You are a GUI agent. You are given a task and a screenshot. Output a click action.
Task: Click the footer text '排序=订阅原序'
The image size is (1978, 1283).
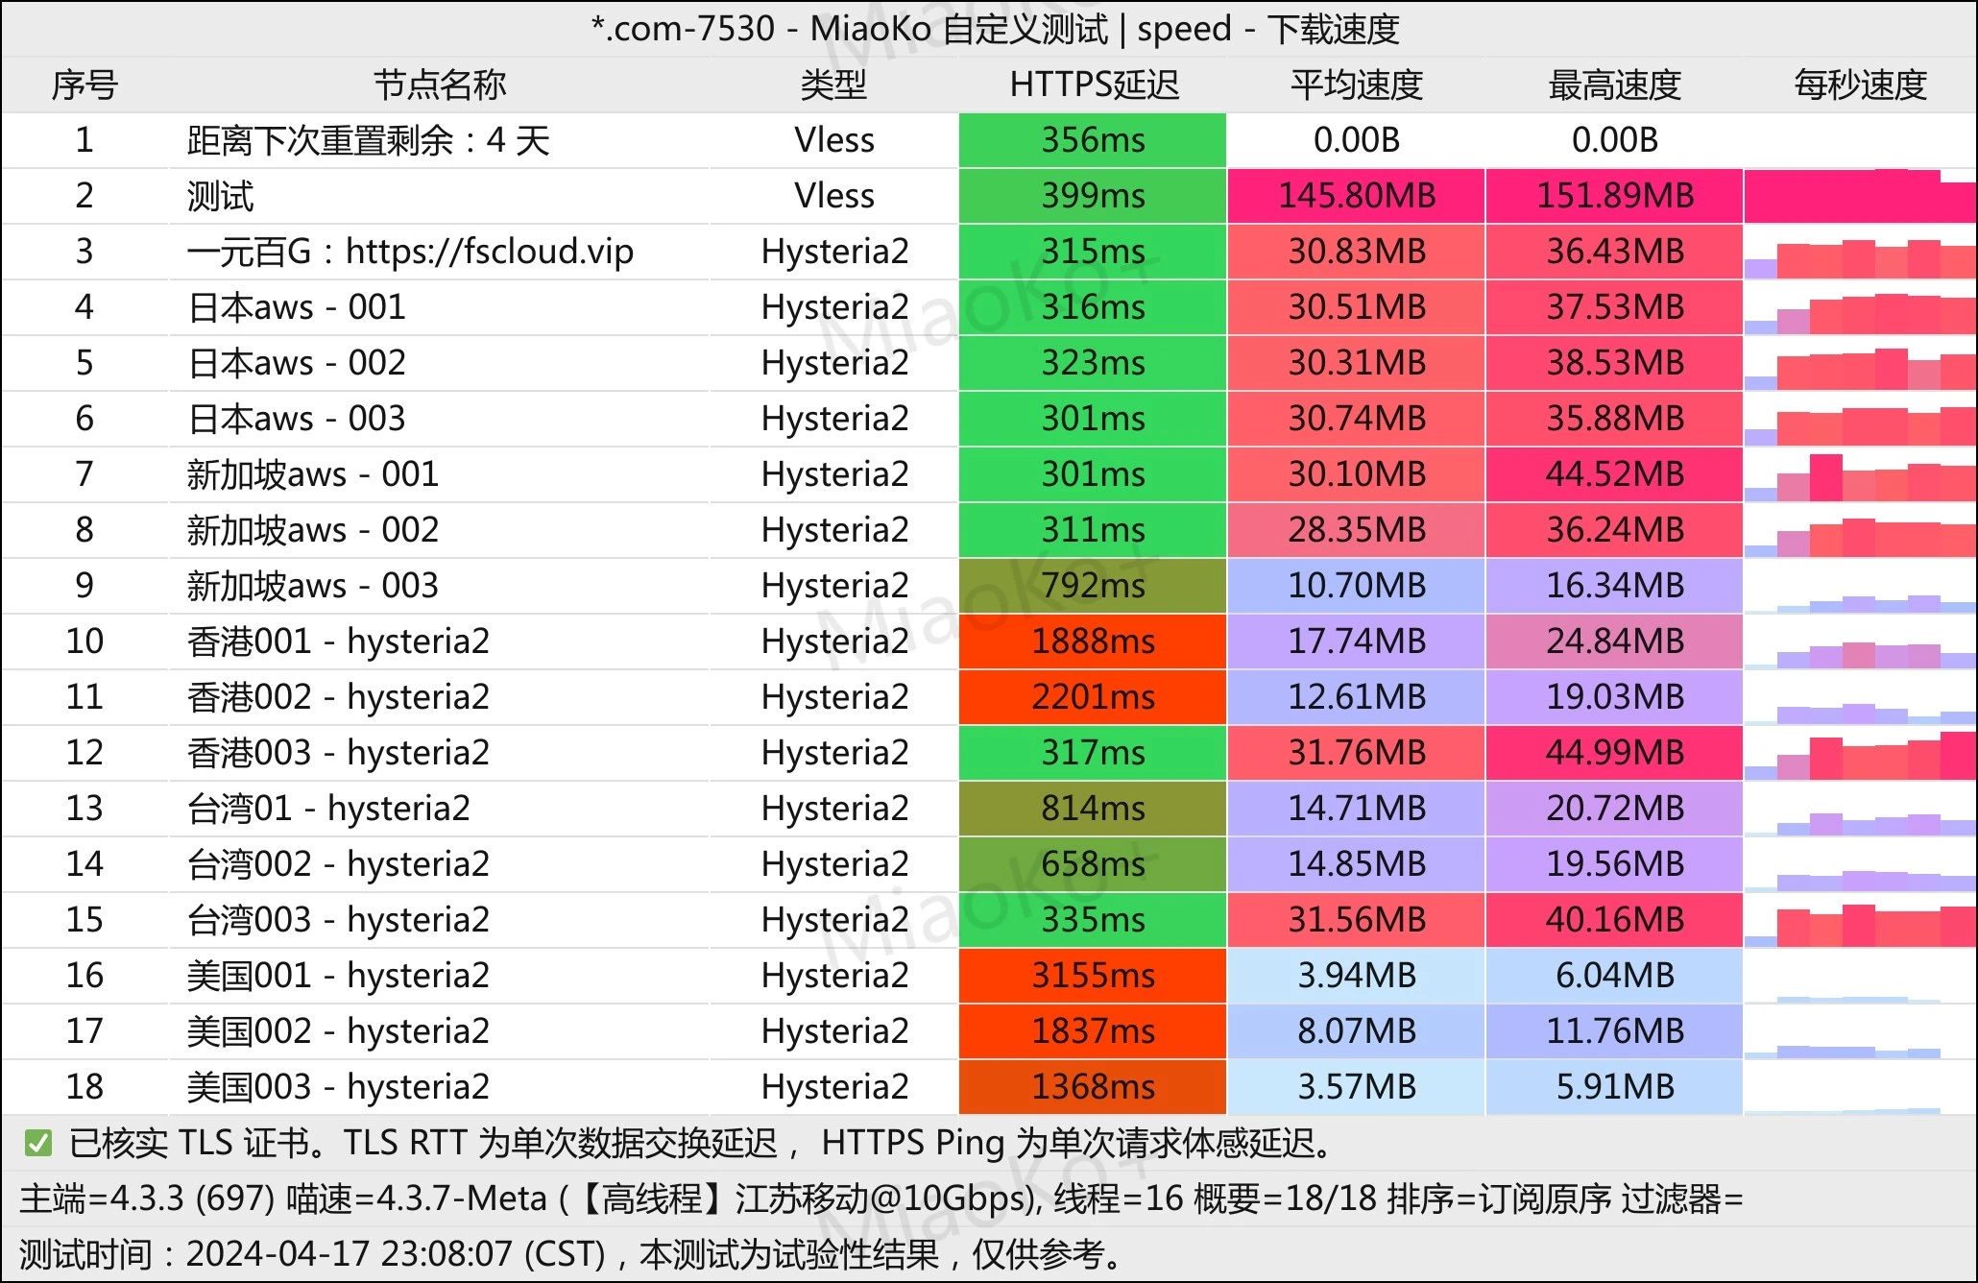point(1500,1198)
